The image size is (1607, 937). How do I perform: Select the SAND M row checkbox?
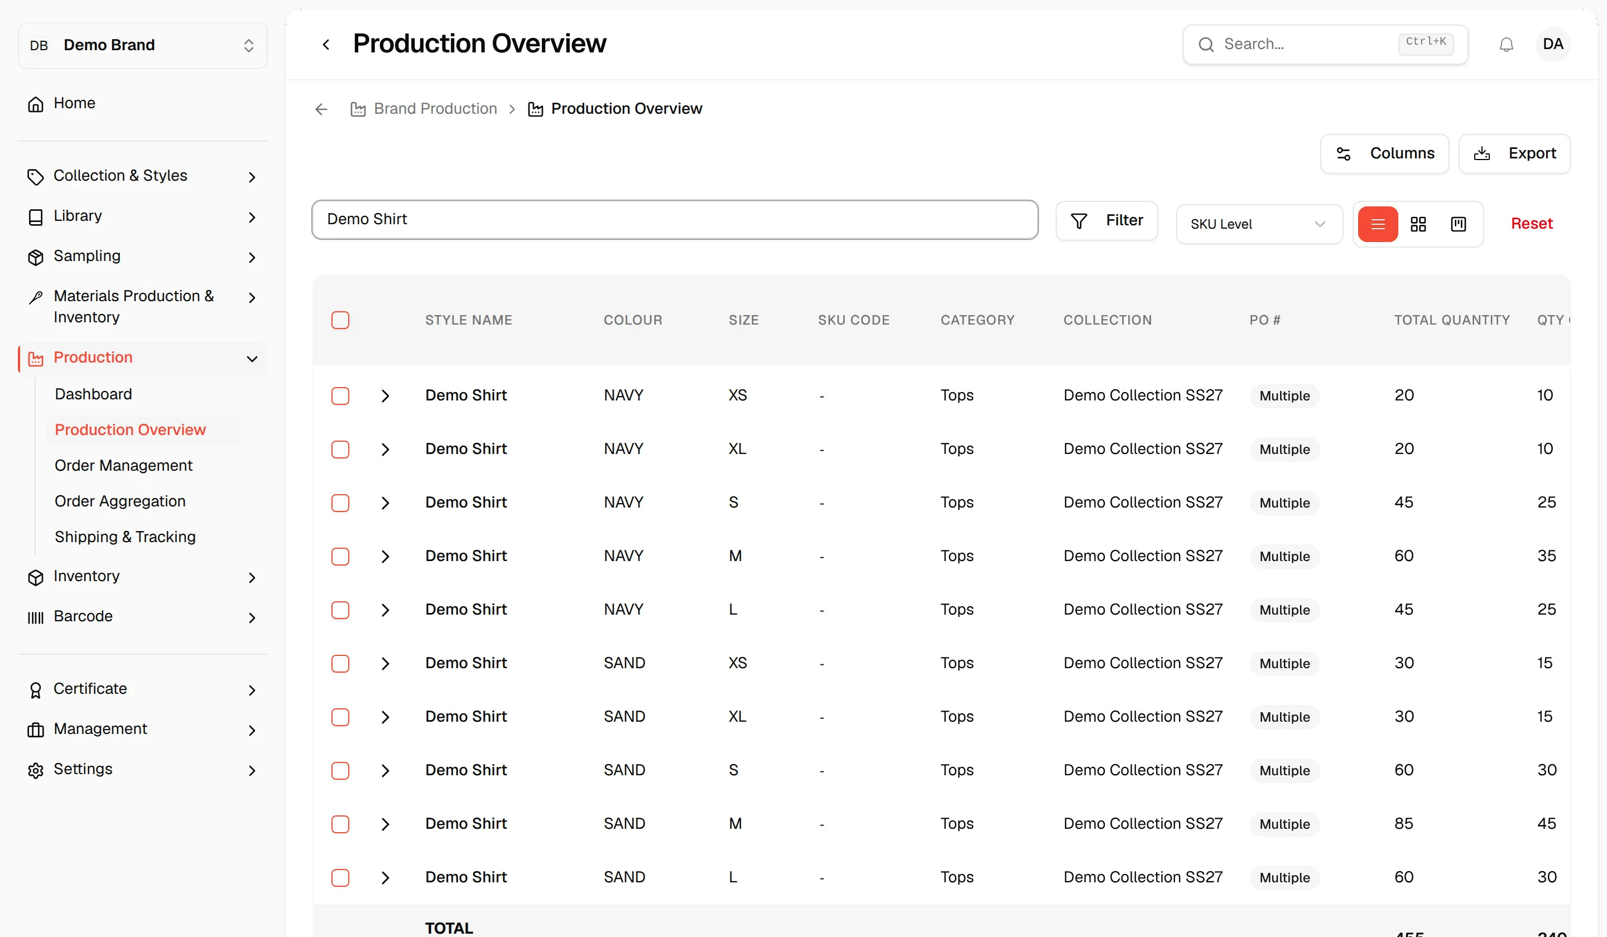coord(340,824)
